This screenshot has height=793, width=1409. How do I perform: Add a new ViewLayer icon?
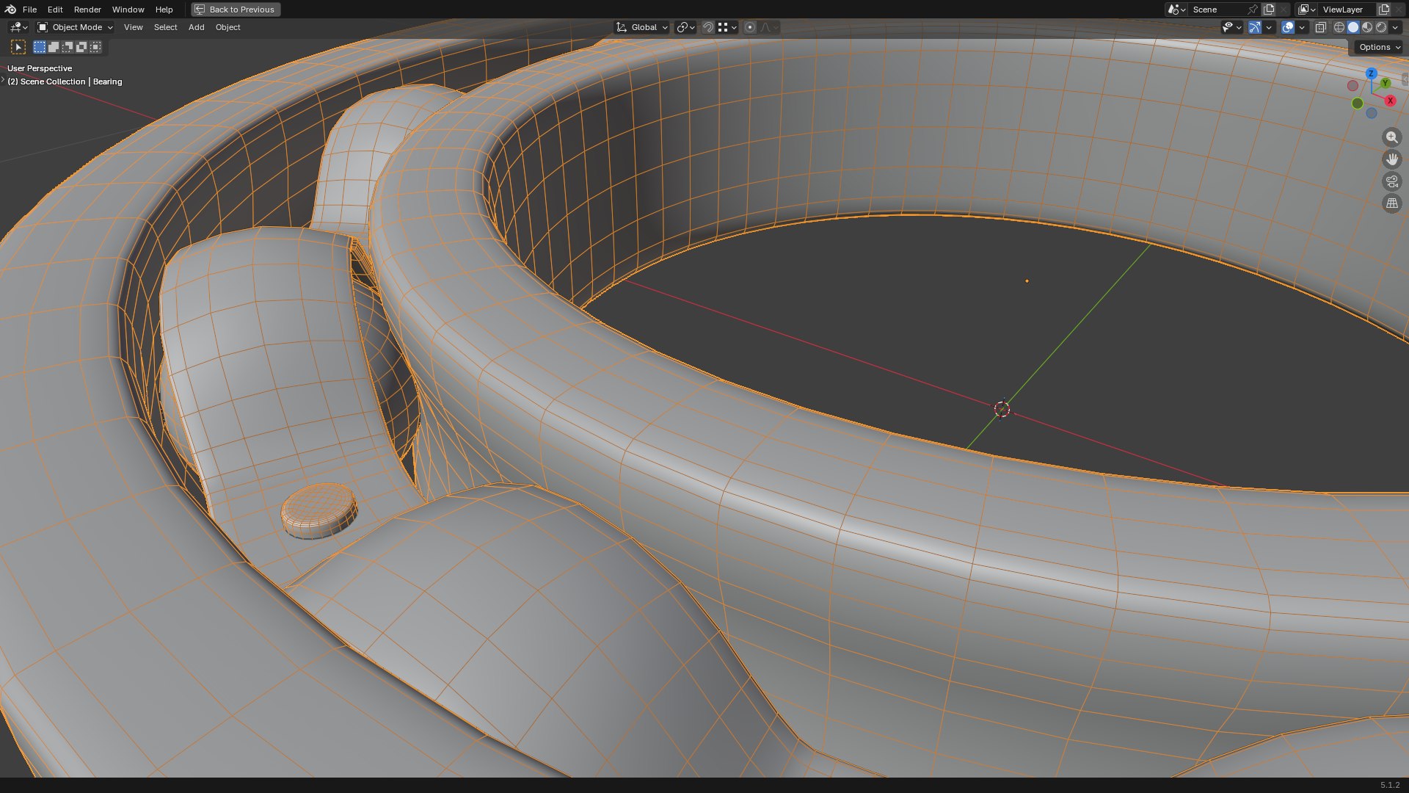(1384, 10)
